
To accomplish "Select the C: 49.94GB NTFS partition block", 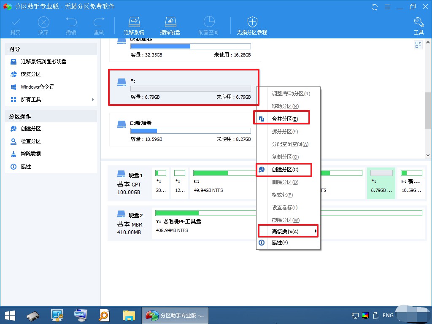I will point(223,183).
